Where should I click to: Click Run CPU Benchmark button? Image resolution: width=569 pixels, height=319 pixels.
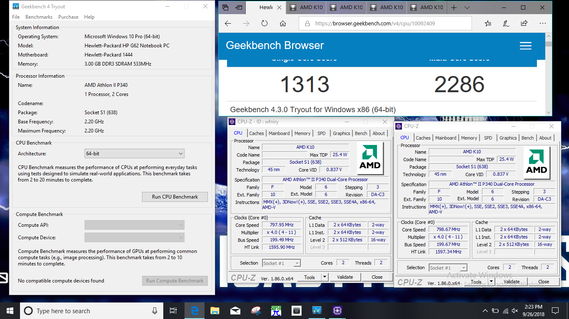pos(175,197)
